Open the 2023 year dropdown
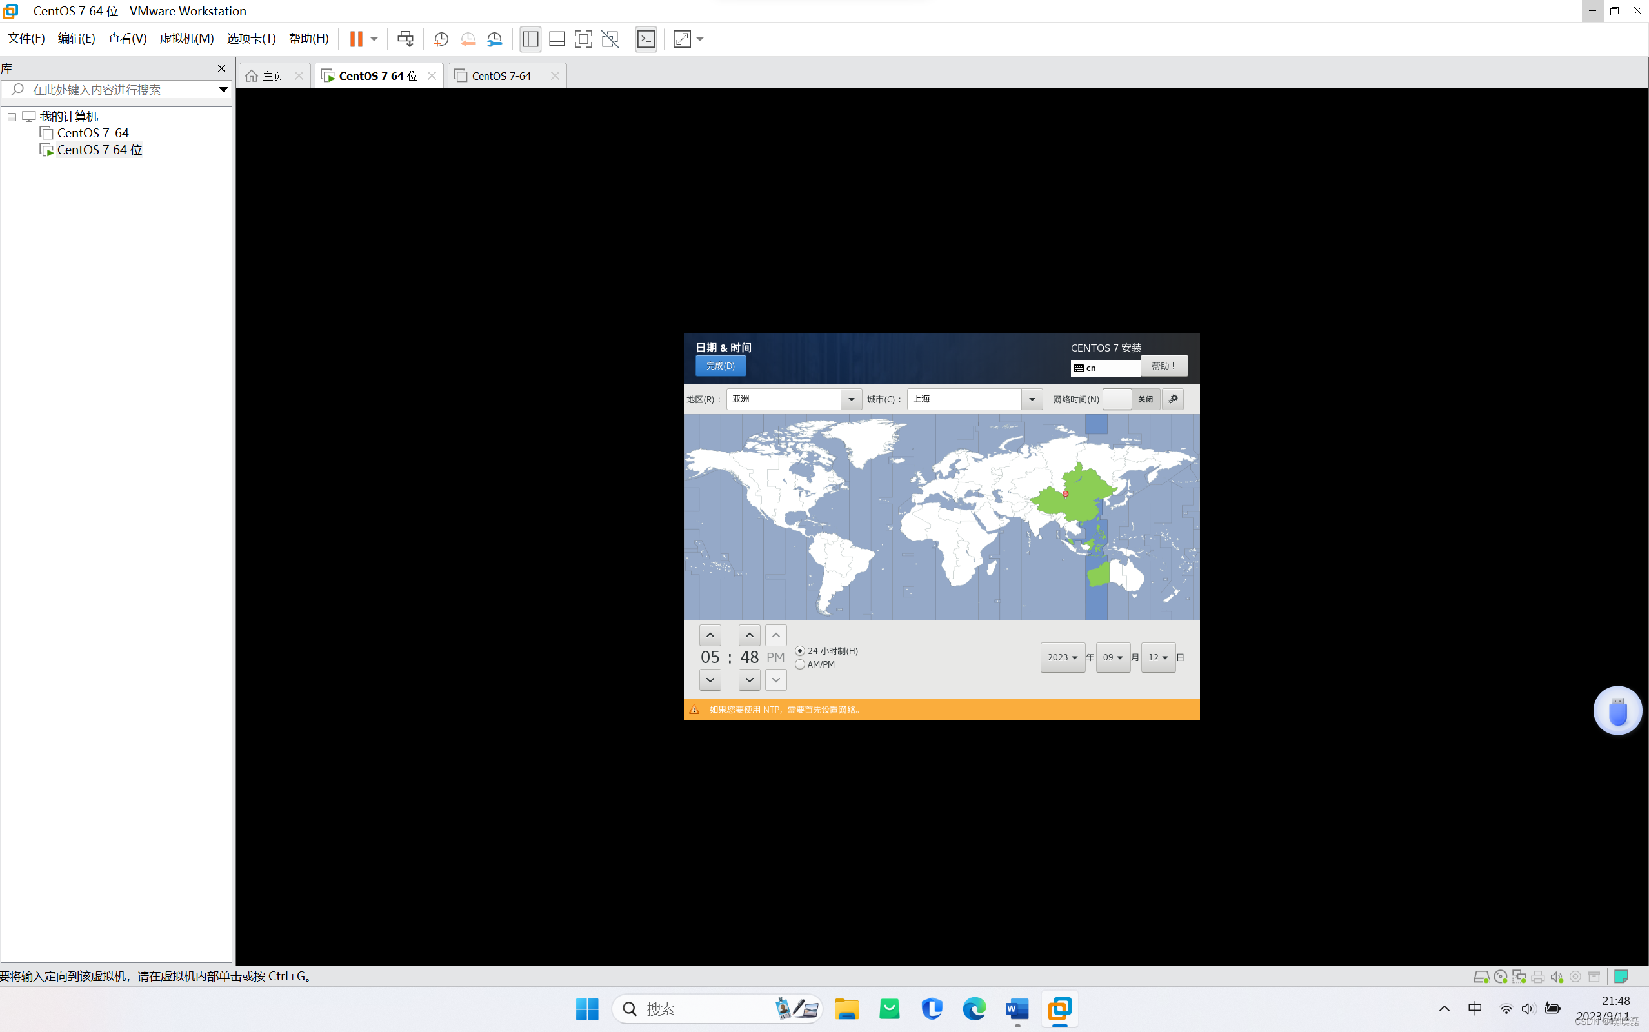1649x1032 pixels. [x=1062, y=657]
